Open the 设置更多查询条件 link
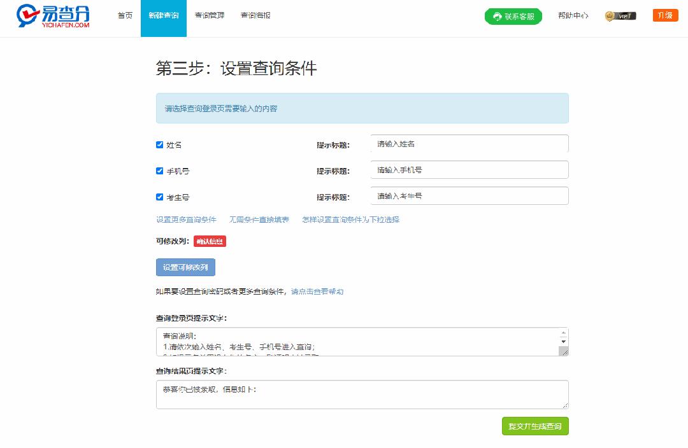 point(187,219)
